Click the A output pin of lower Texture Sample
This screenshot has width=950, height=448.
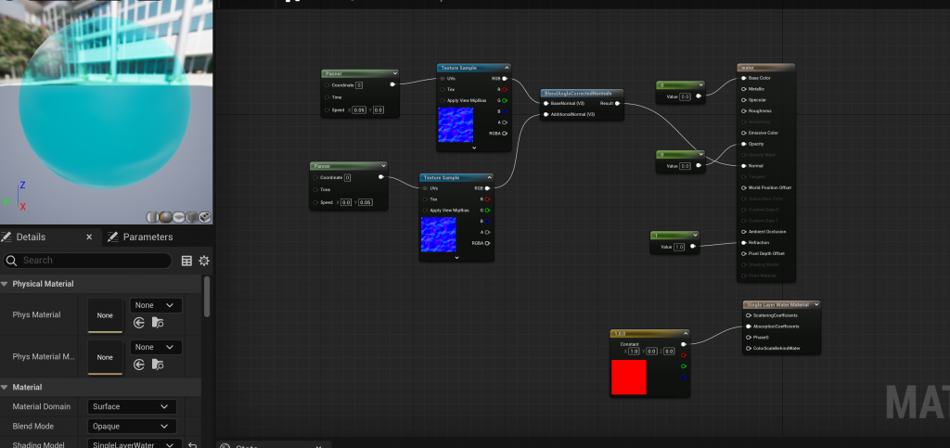(487, 232)
